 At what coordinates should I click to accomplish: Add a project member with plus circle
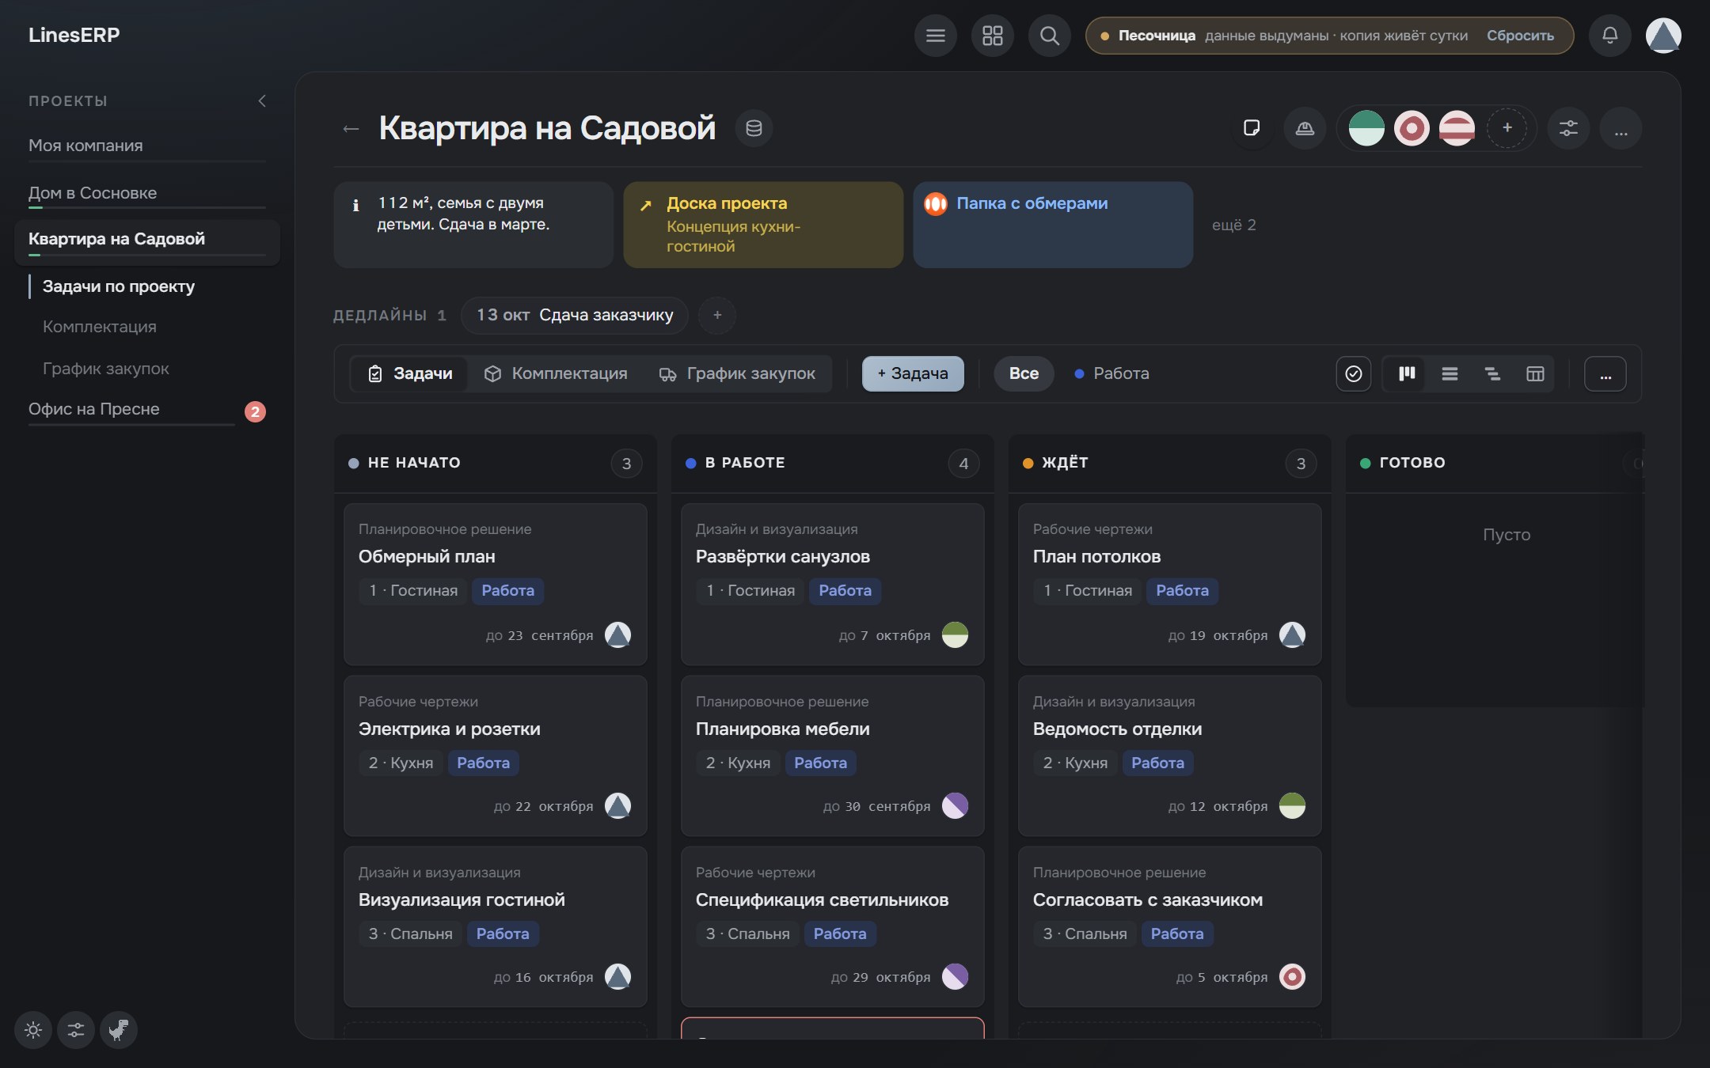click(x=1507, y=128)
